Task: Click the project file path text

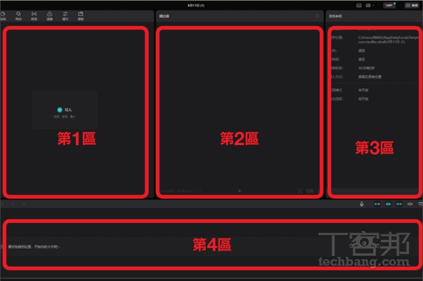Action: pos(388,39)
